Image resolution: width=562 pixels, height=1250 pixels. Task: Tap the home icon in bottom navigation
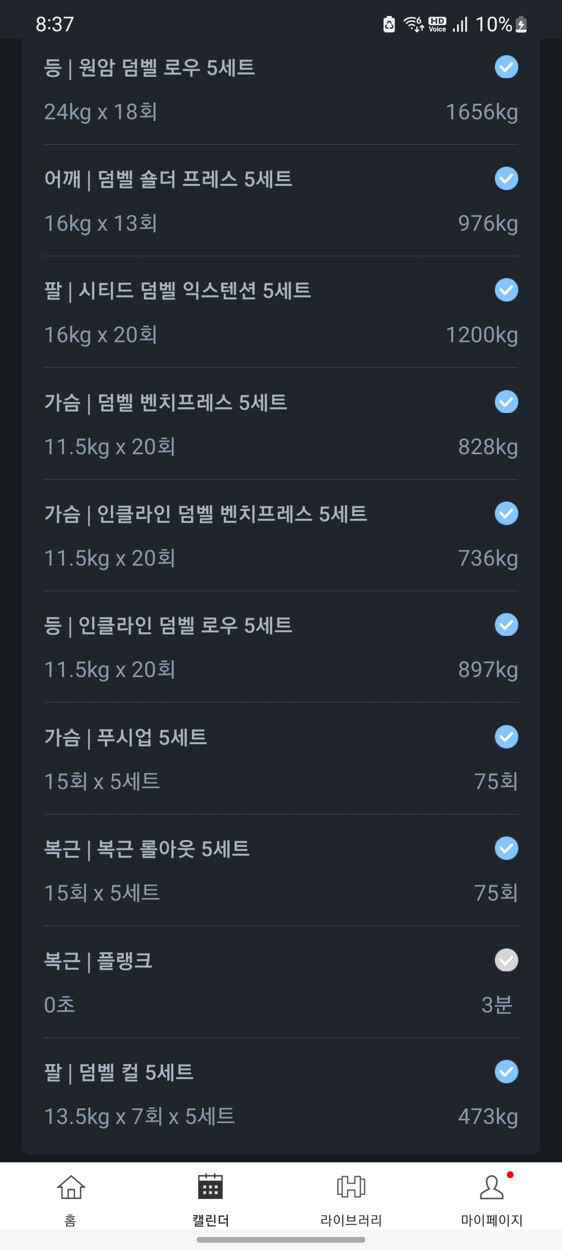pos(70,1187)
